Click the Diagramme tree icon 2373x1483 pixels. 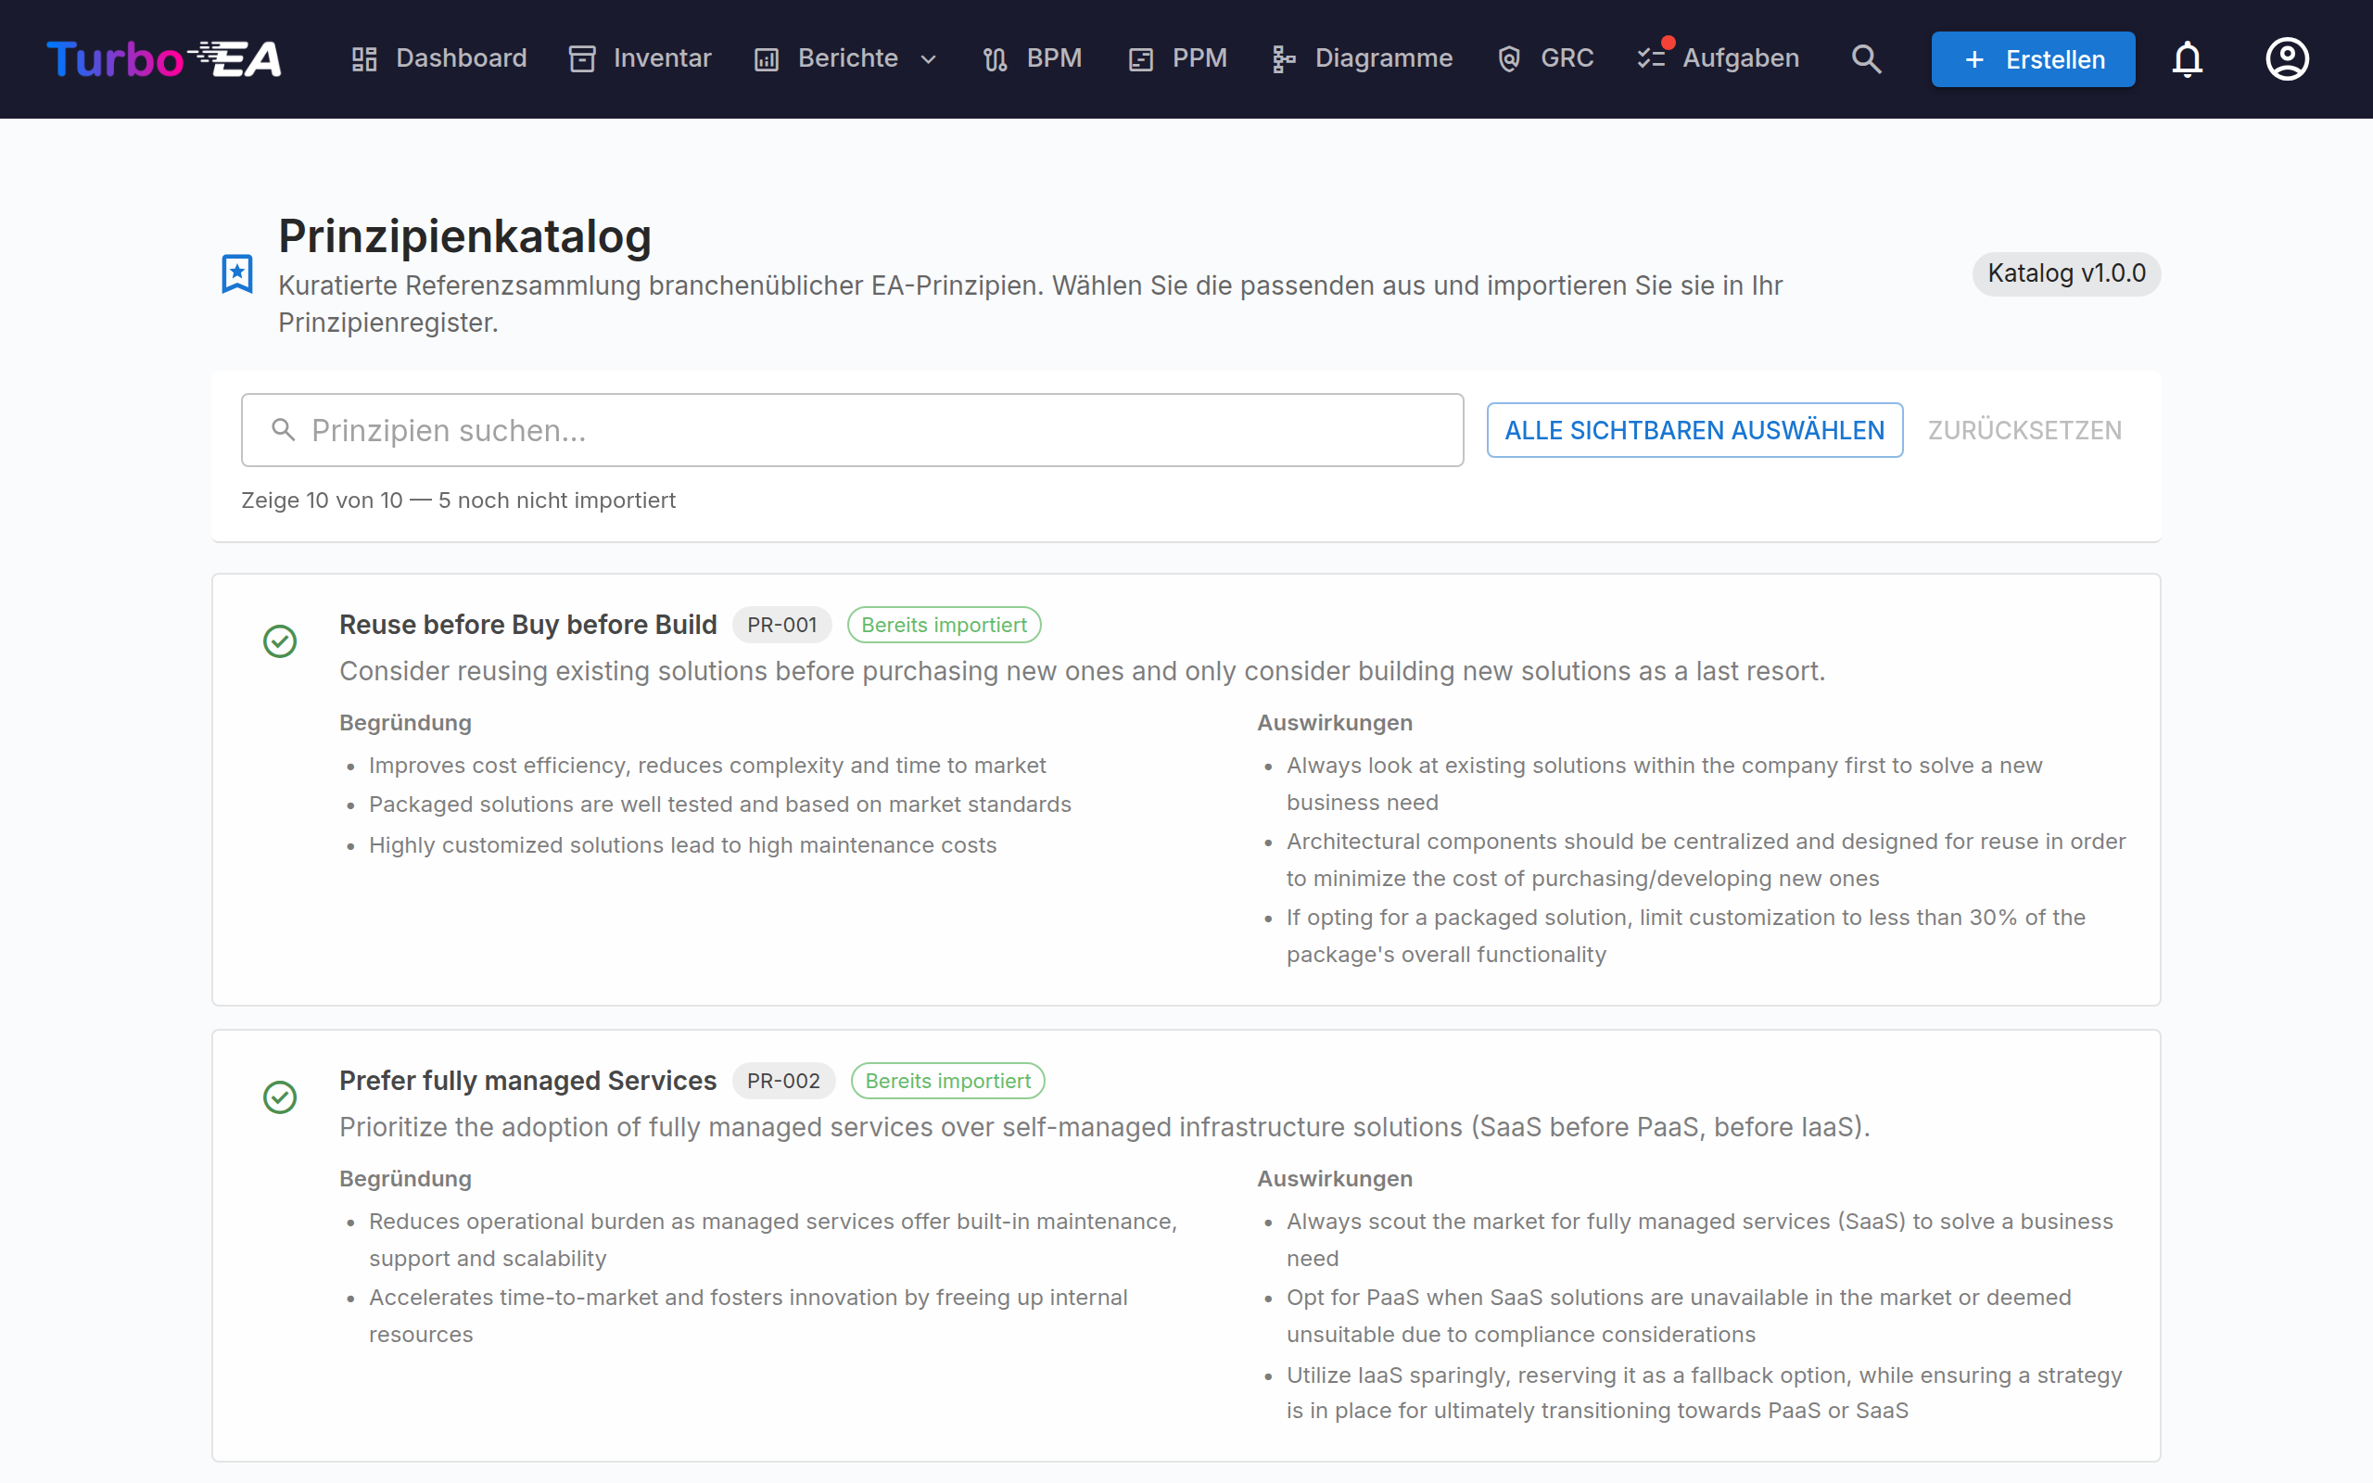[x=1284, y=60]
